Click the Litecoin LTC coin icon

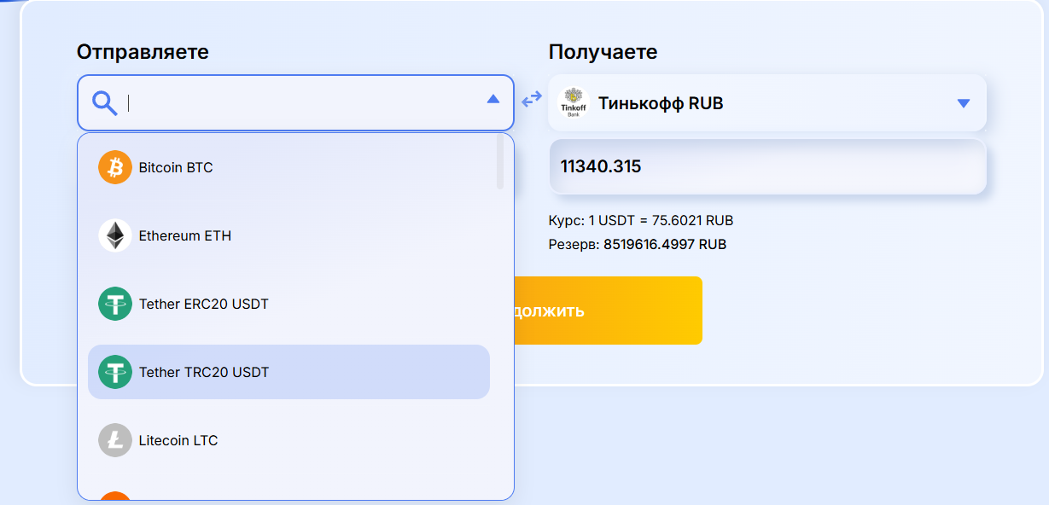point(115,440)
